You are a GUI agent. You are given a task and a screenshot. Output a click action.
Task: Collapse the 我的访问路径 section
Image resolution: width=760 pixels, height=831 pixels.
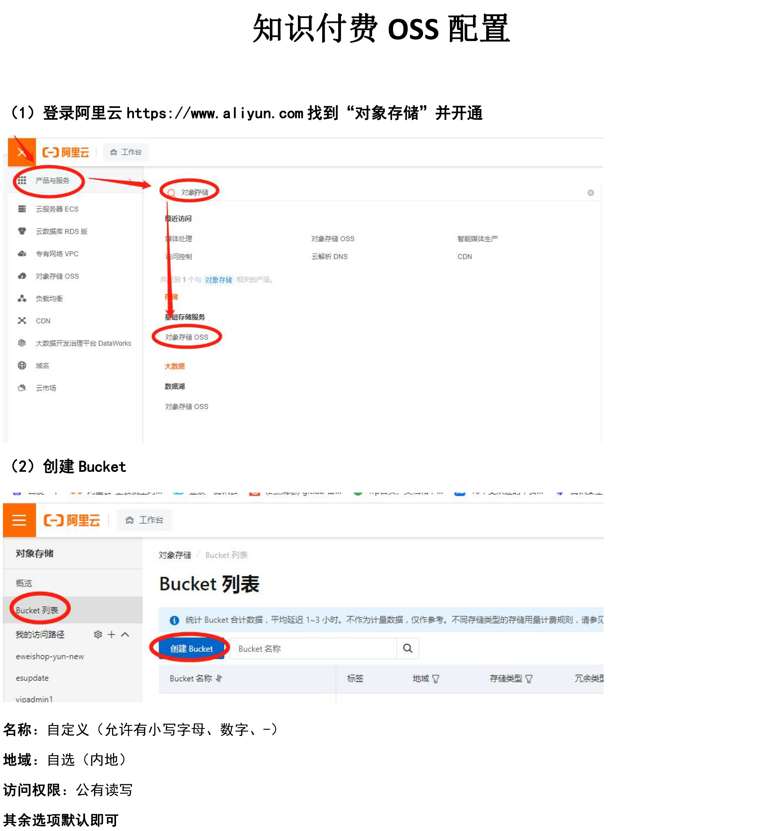point(125,634)
